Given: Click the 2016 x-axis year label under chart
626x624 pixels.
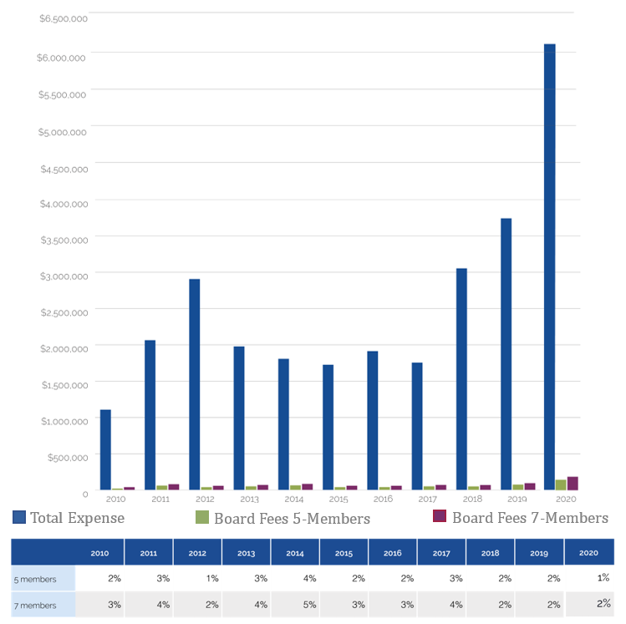Looking at the screenshot, I should [383, 499].
